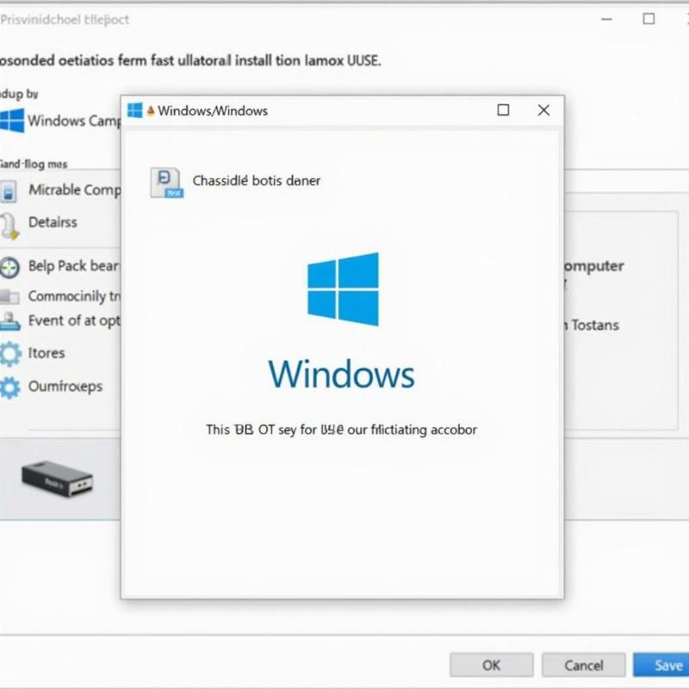Click the Windows logo in the window title bar
The height and width of the screenshot is (689, 689).
click(134, 110)
